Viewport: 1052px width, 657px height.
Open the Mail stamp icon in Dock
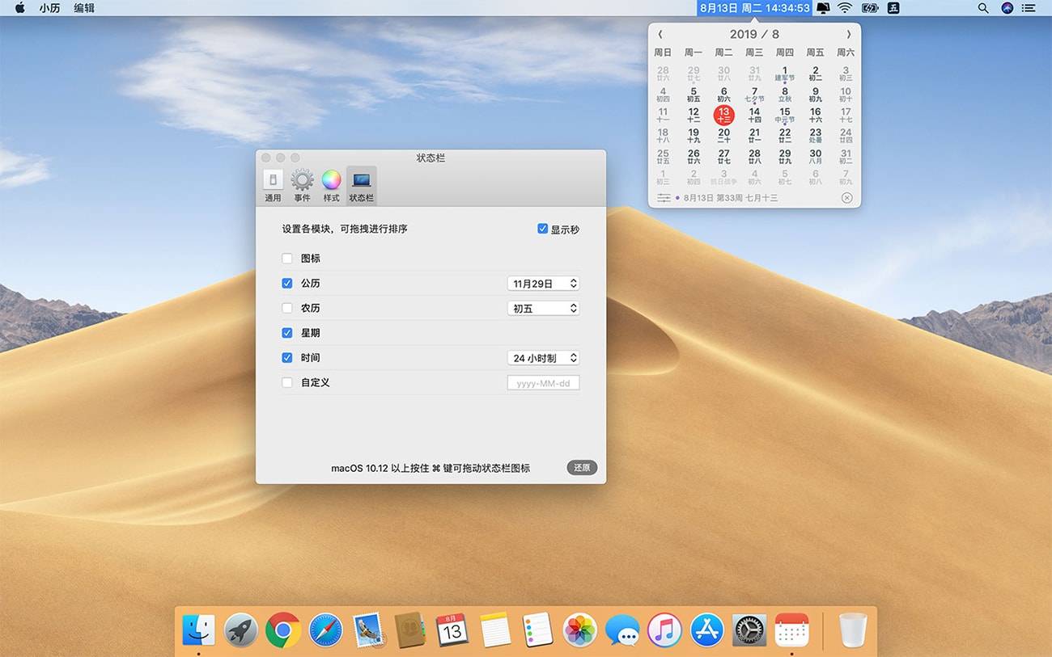[x=368, y=630]
